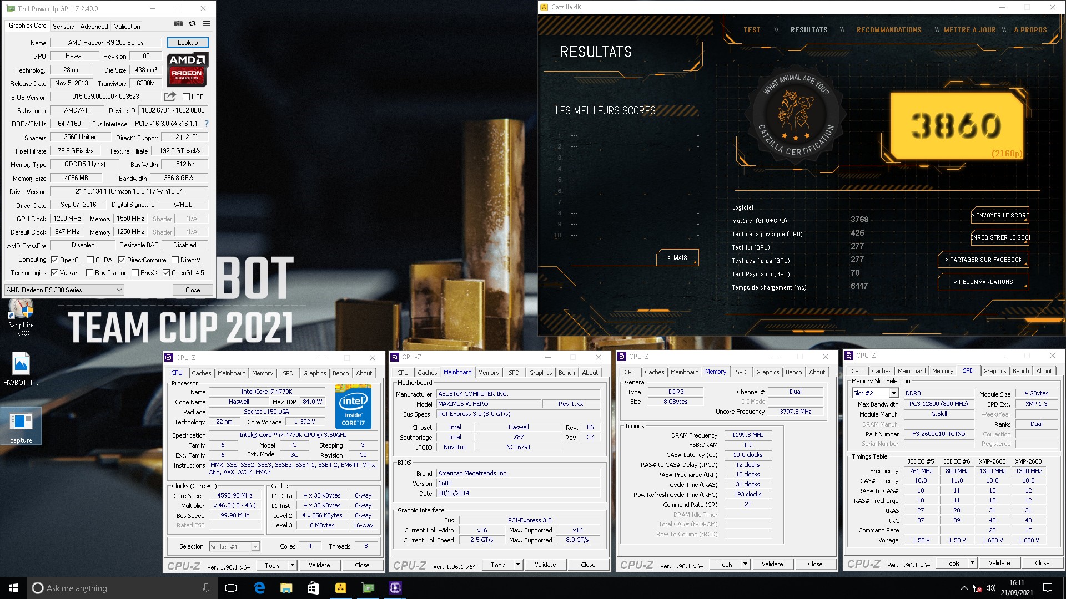Open the Action Center notification icon
Screen dimensions: 1066x599
coord(1048,588)
